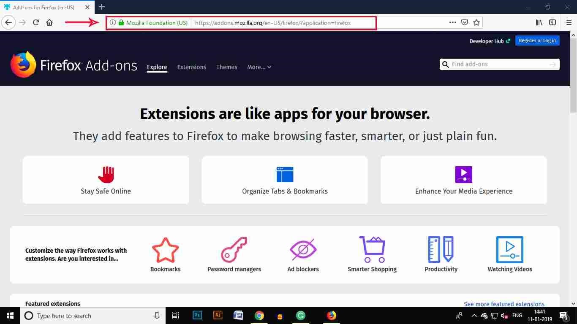Show site information icon in address bar
This screenshot has height=324, width=577.
click(x=113, y=23)
